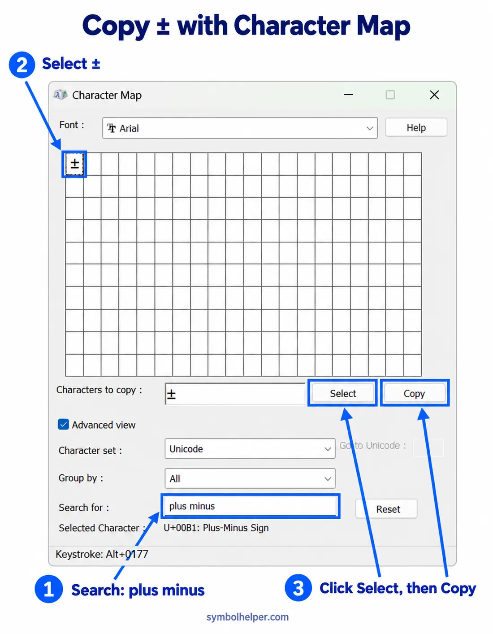Click the Select button

click(343, 393)
